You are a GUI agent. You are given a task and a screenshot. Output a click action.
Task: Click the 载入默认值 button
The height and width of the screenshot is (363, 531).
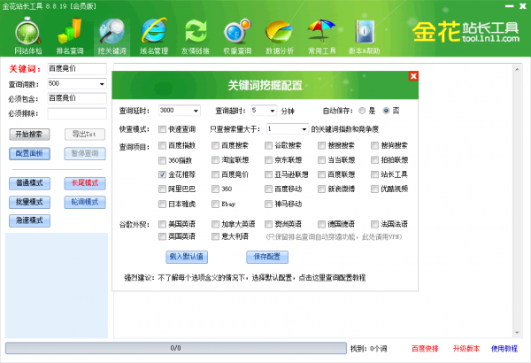click(x=187, y=257)
